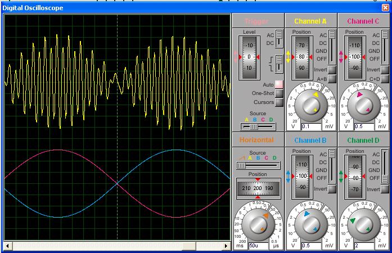The image size is (392, 253).
Task: Click the Horizontal Source selector slider
Action: point(258,165)
